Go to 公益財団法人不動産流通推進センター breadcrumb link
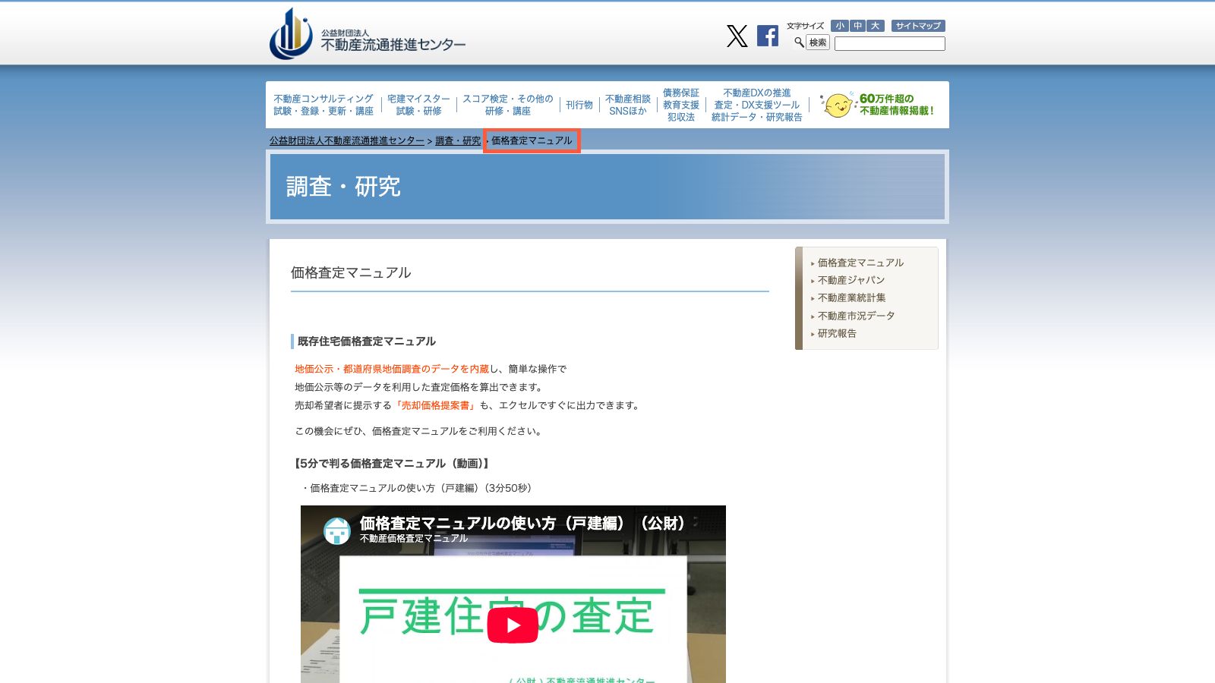 pos(347,141)
